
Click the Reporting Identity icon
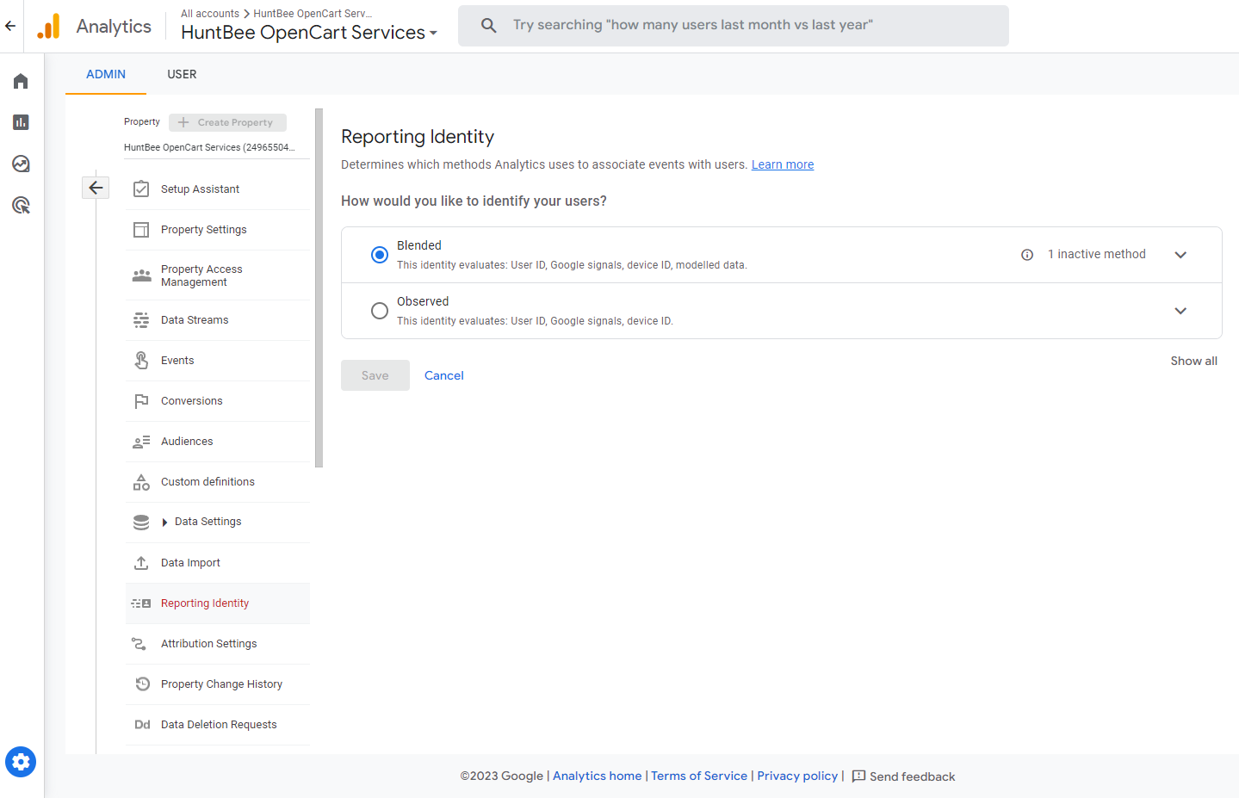[141, 603]
